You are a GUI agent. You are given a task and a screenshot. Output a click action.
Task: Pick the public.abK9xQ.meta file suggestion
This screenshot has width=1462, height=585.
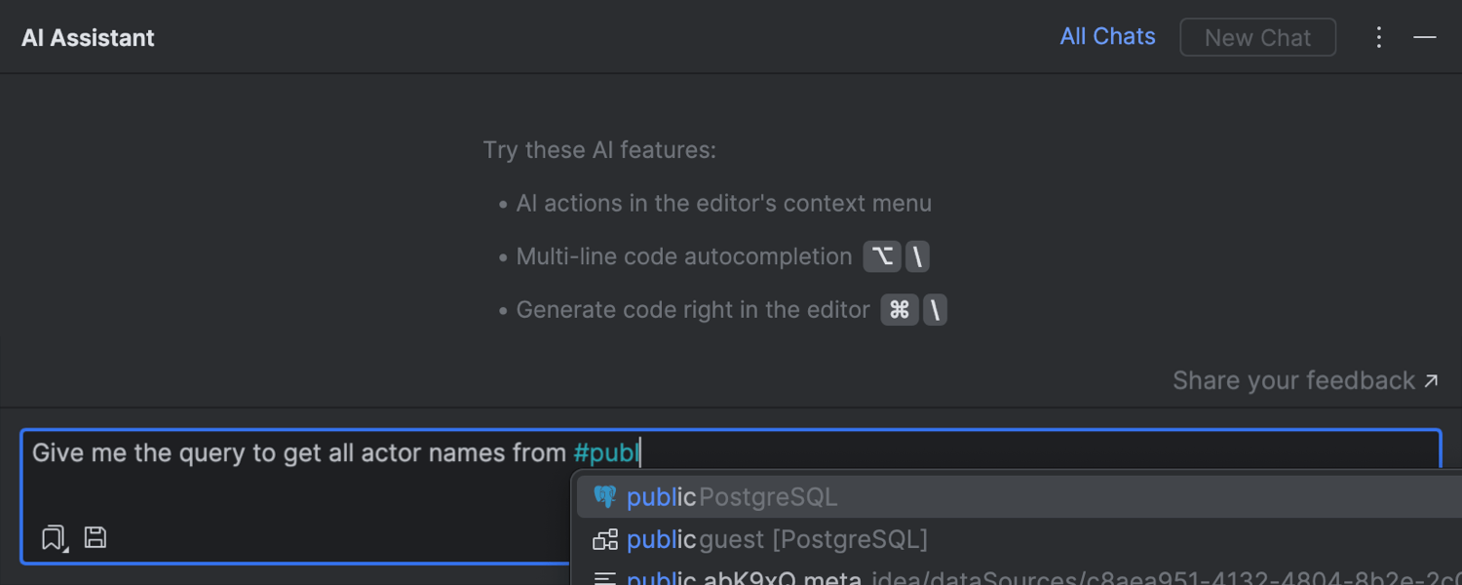[x=746, y=578]
